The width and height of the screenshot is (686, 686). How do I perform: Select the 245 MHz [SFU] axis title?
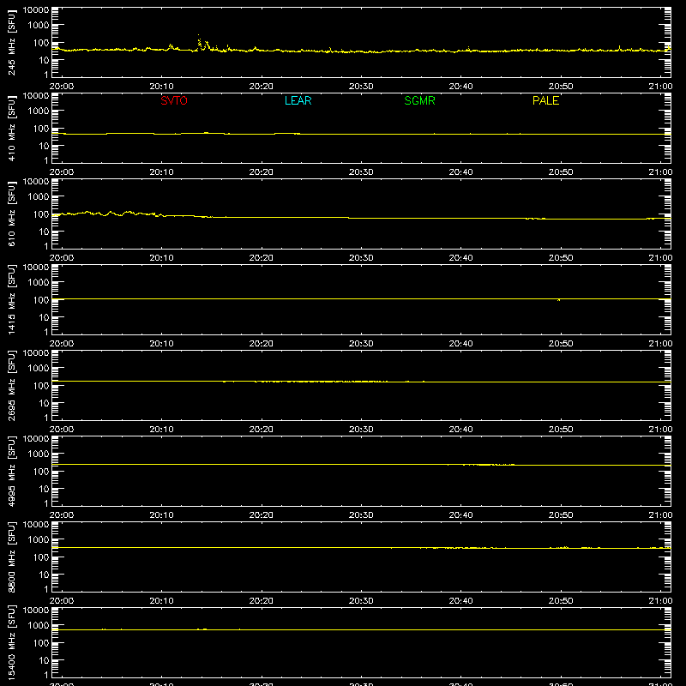coord(11,42)
